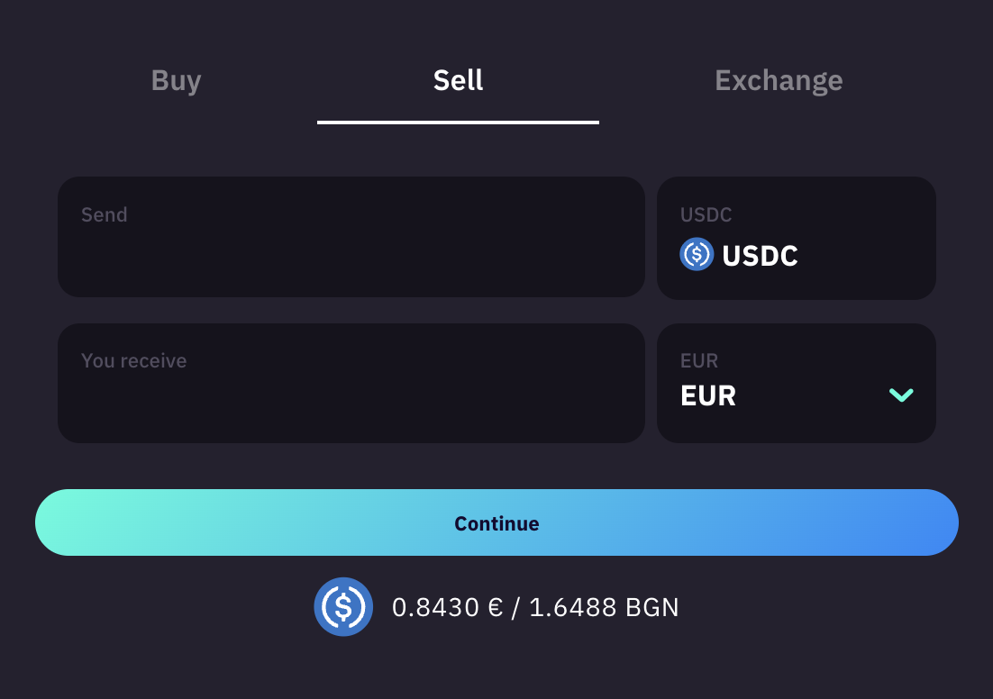Switch to the Buy tab
Viewport: 993px width, 699px height.
point(176,81)
